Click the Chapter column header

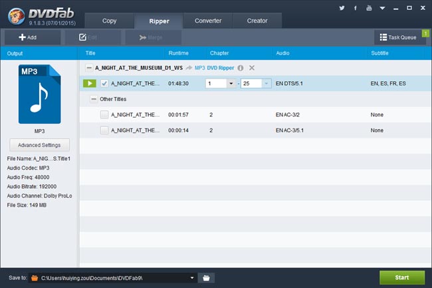[219, 53]
